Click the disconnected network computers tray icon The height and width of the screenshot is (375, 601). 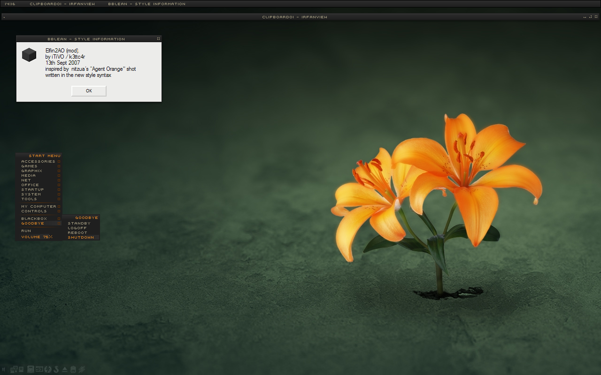tap(14, 369)
